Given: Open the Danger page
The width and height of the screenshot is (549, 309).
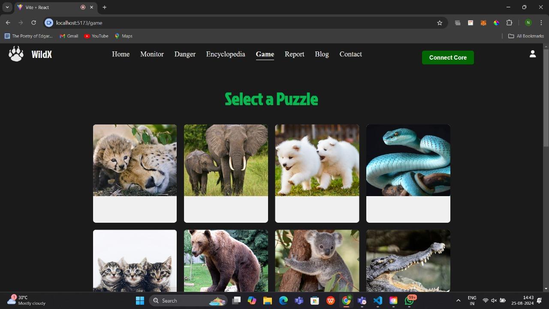Looking at the screenshot, I should tap(185, 54).
